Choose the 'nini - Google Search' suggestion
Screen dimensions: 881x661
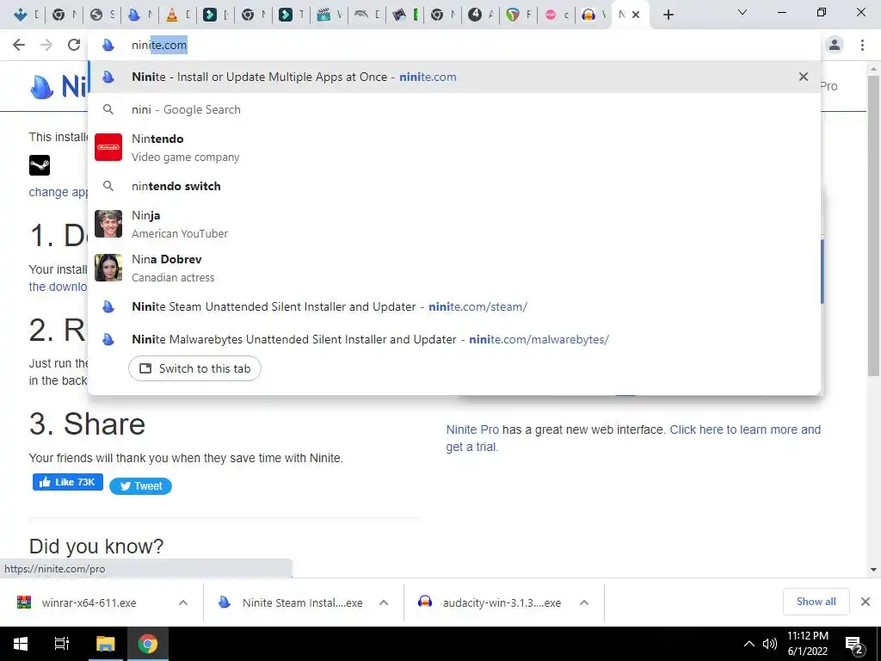point(454,109)
